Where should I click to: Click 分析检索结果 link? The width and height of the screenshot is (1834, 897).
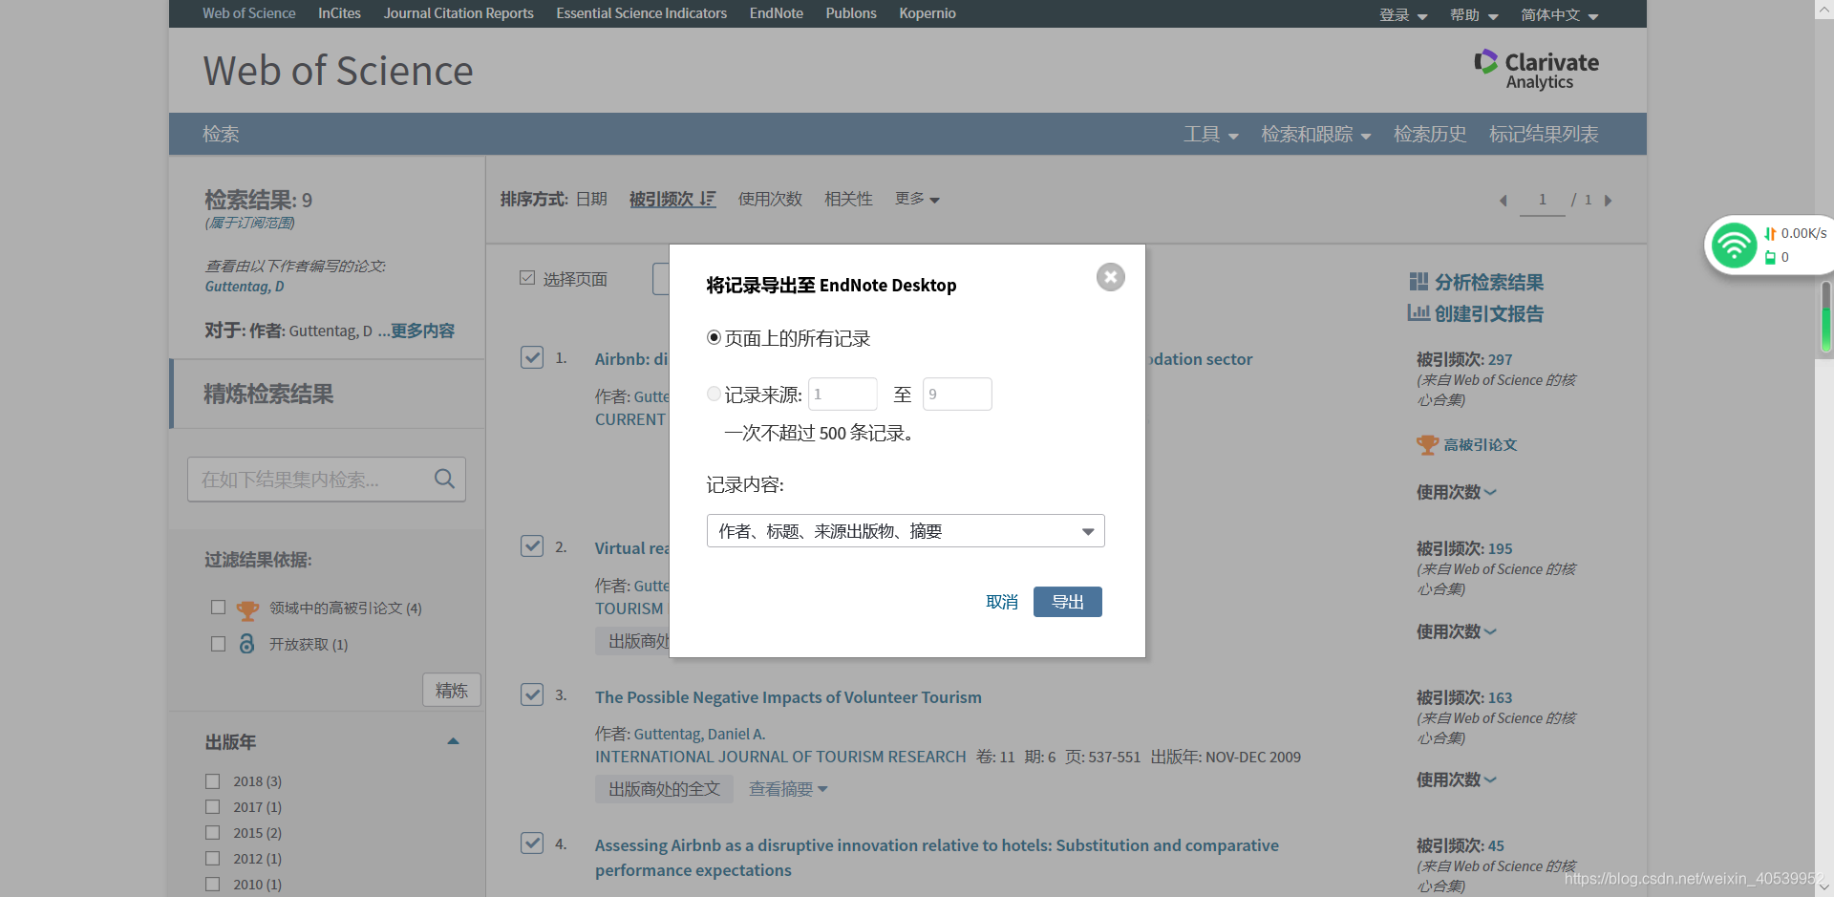(1488, 282)
